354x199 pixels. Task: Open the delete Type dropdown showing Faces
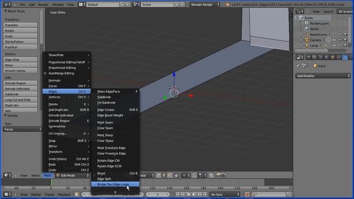(22, 129)
